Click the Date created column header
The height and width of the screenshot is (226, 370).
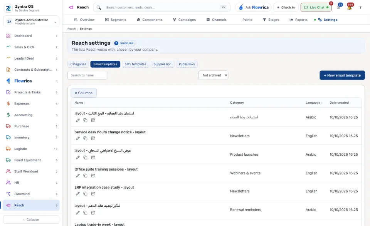[339, 103]
